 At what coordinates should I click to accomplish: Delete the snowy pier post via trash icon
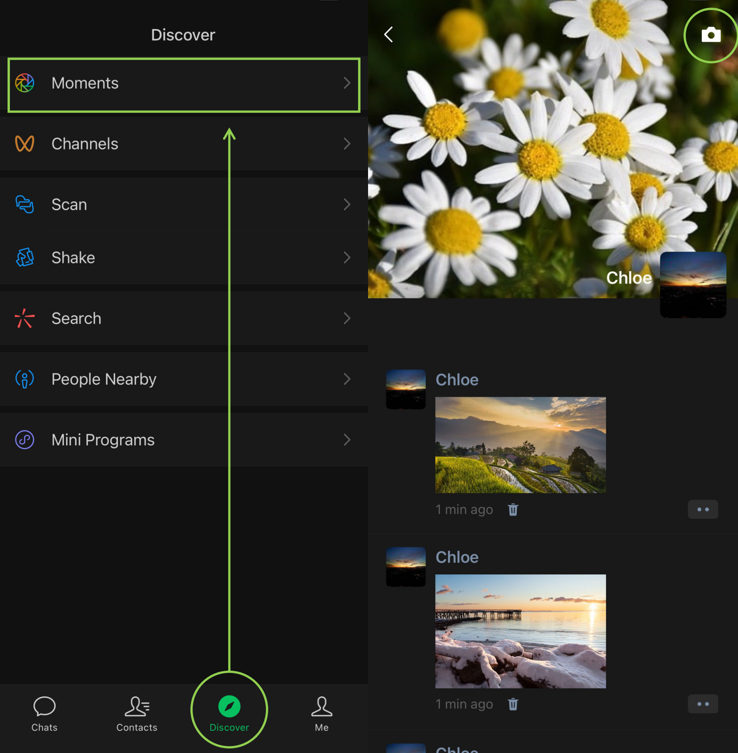[513, 704]
